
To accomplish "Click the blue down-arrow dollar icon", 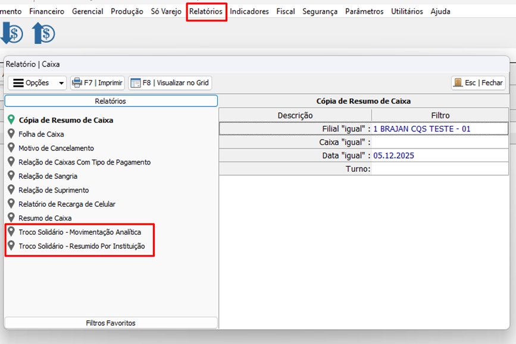I will [11, 33].
